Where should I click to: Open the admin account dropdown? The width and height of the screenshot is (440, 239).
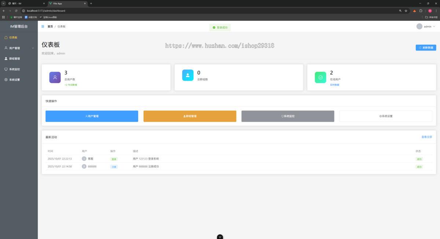[x=429, y=26]
